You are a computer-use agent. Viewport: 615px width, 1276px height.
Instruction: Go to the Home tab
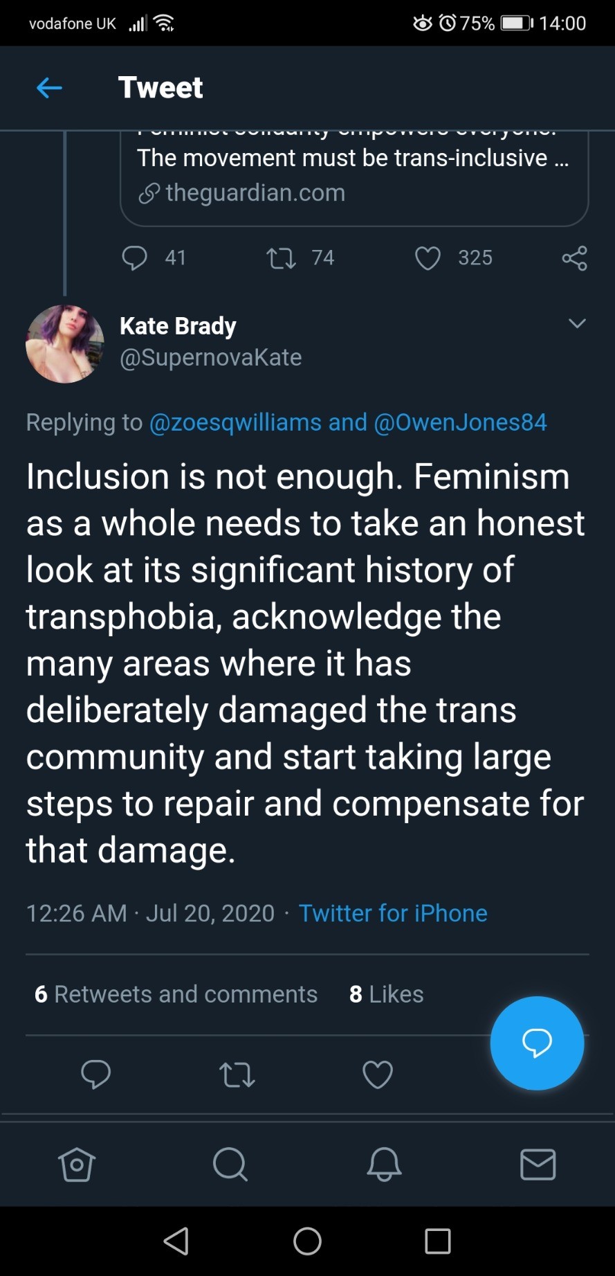click(77, 1165)
